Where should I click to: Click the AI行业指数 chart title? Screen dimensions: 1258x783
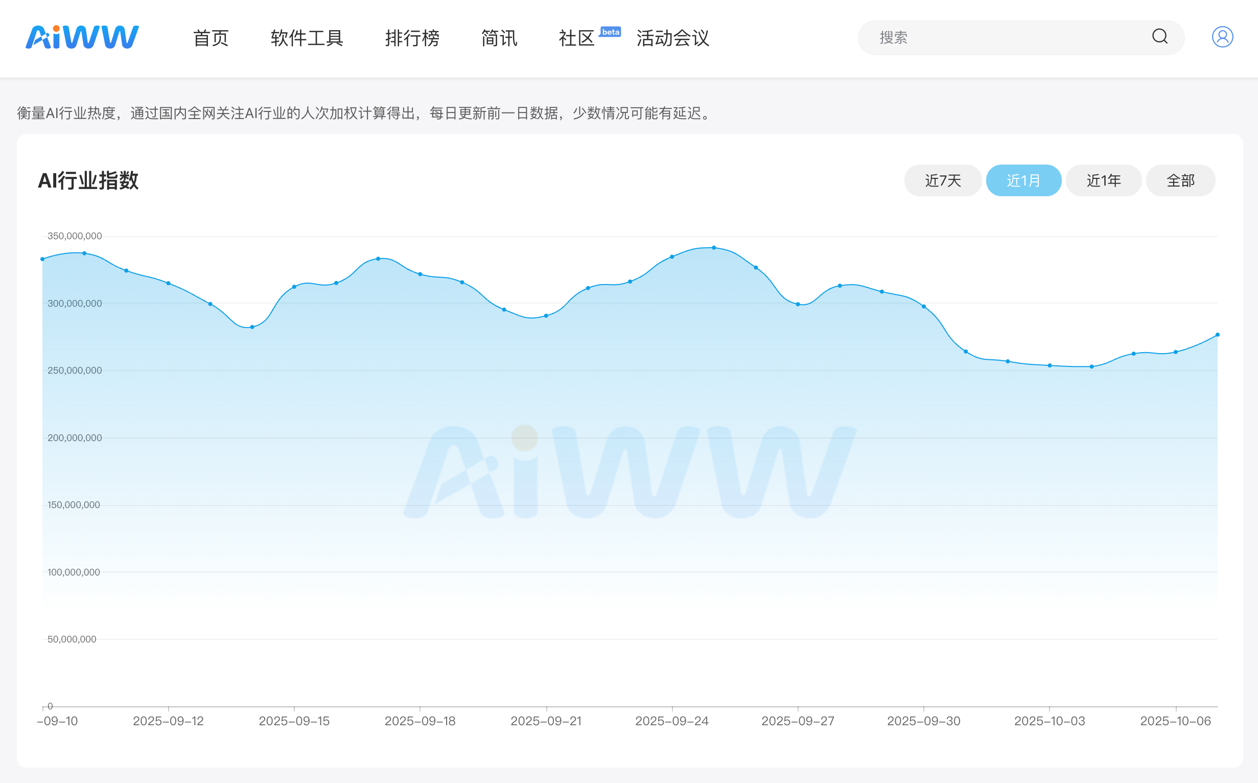[89, 180]
